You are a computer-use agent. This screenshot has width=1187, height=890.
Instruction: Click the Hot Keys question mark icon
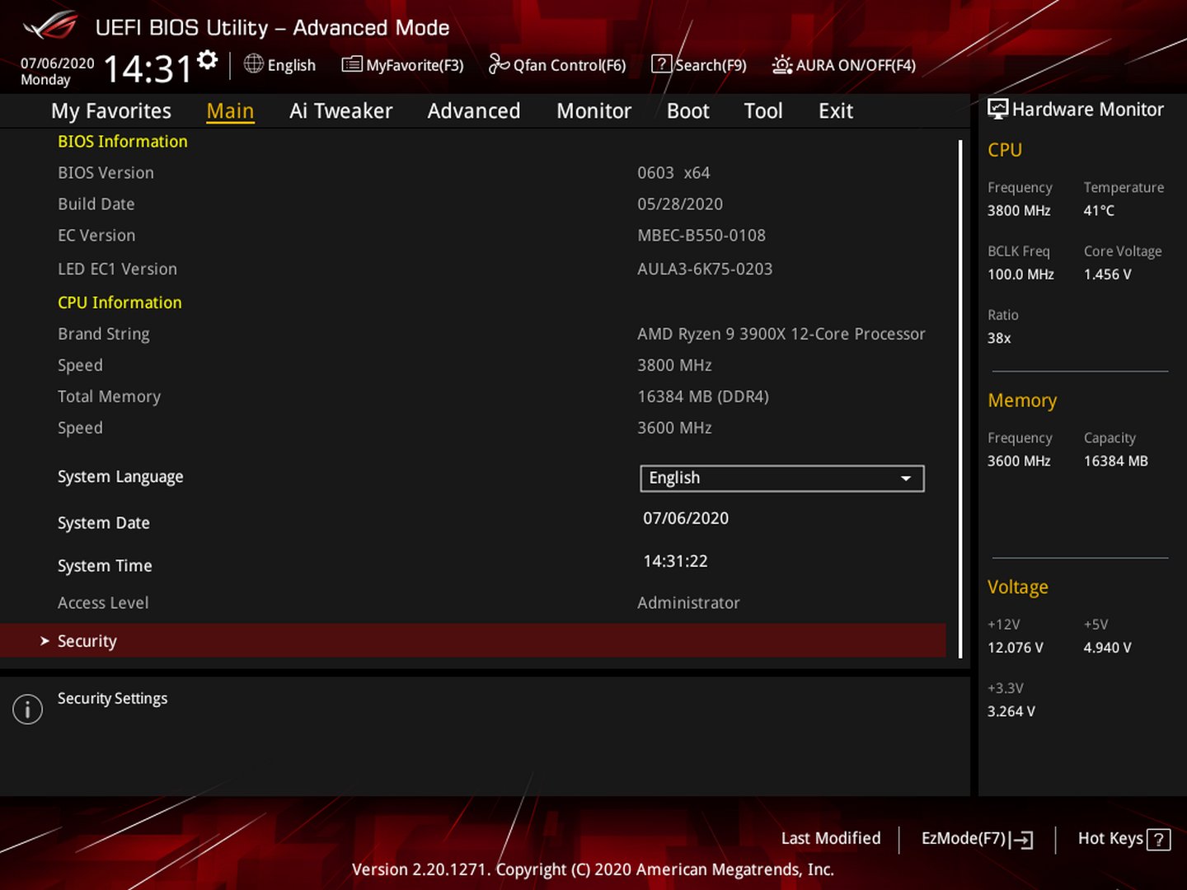click(x=1158, y=840)
